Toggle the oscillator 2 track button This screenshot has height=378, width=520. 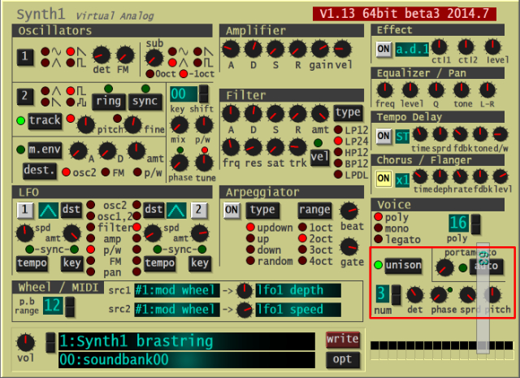45,120
